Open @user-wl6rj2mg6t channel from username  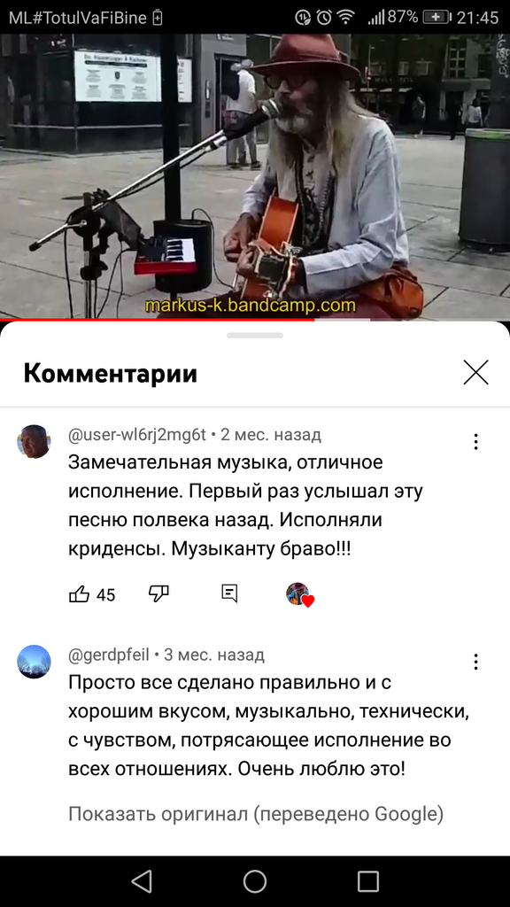137,434
